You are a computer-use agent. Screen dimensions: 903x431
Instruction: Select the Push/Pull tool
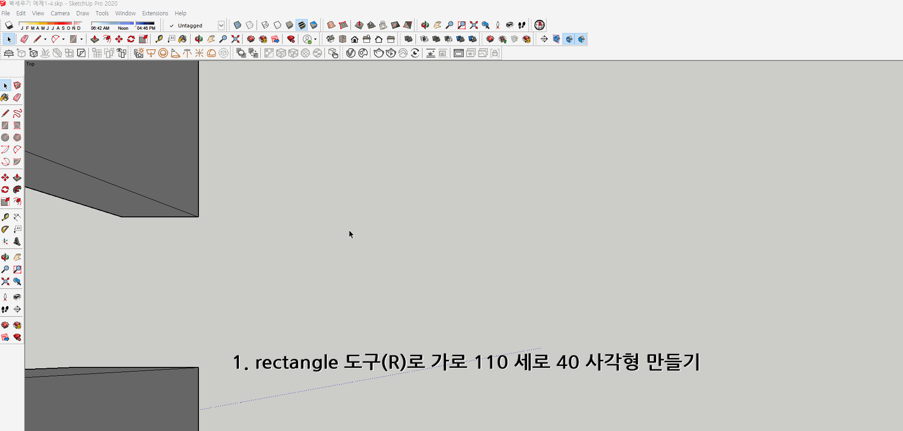point(95,39)
